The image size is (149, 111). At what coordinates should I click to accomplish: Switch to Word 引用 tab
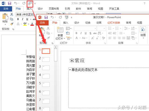(x=67, y=9)
